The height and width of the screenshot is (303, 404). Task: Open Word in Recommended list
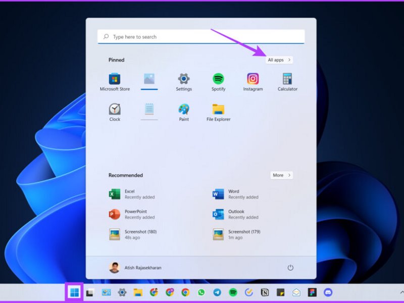click(x=235, y=194)
